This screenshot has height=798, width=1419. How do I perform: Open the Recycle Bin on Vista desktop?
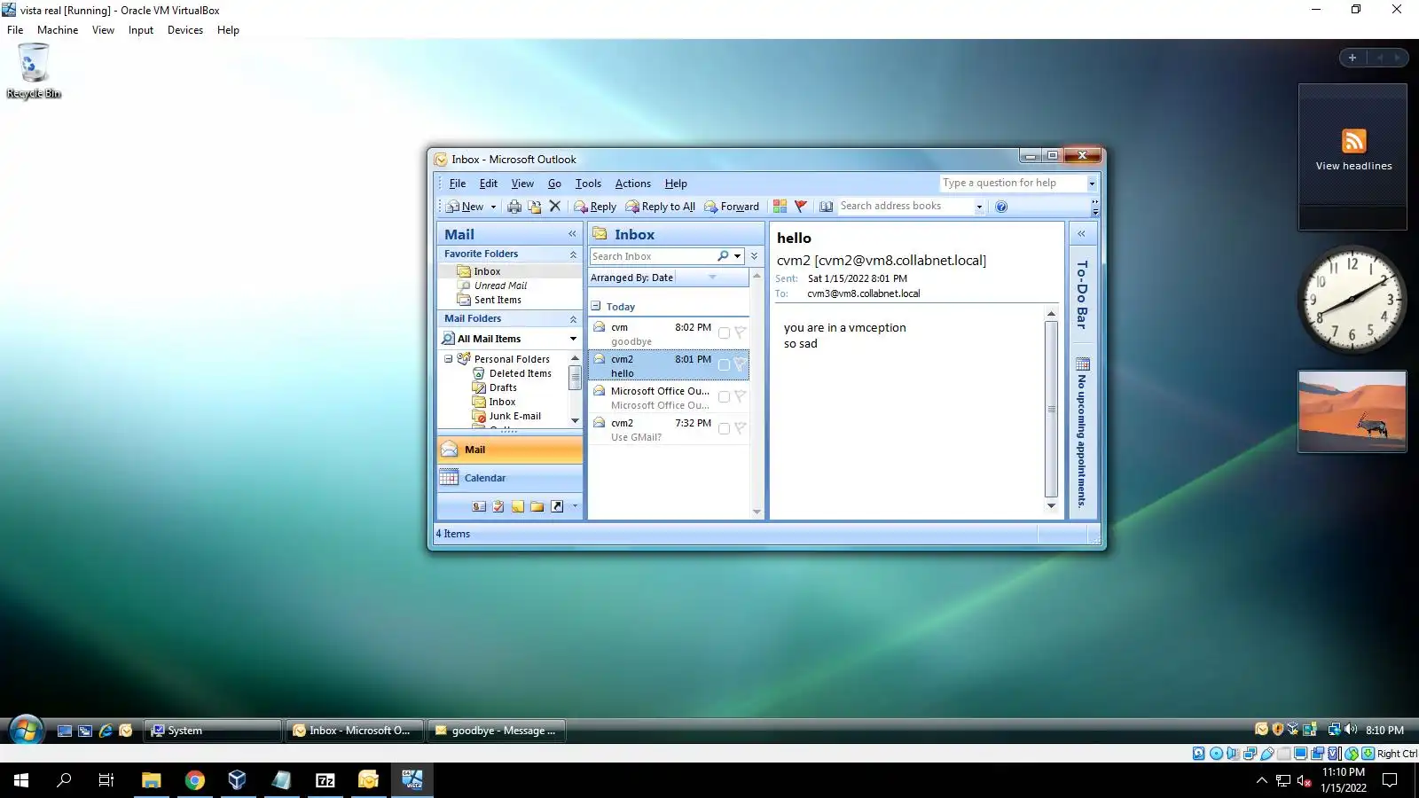34,71
